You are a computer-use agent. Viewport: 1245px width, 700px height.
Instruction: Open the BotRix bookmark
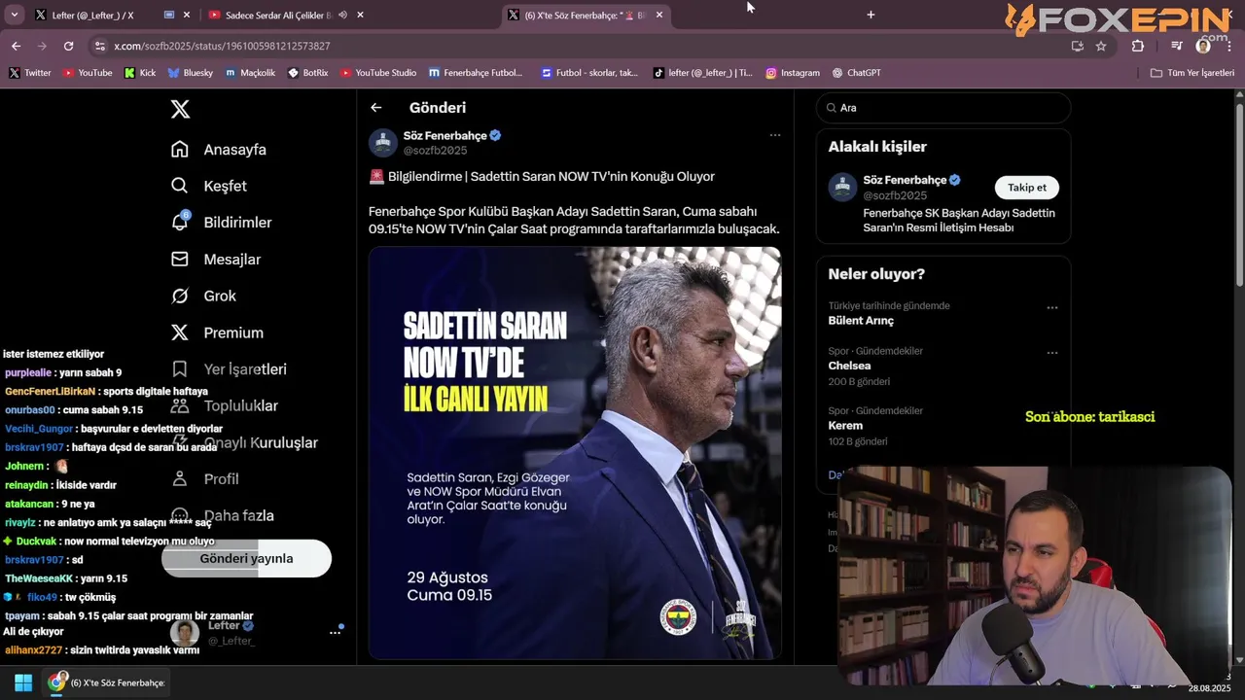pos(308,73)
